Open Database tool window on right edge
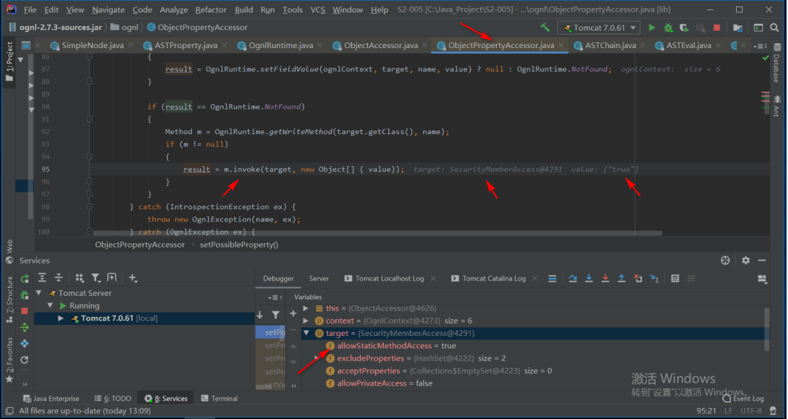 [778, 63]
